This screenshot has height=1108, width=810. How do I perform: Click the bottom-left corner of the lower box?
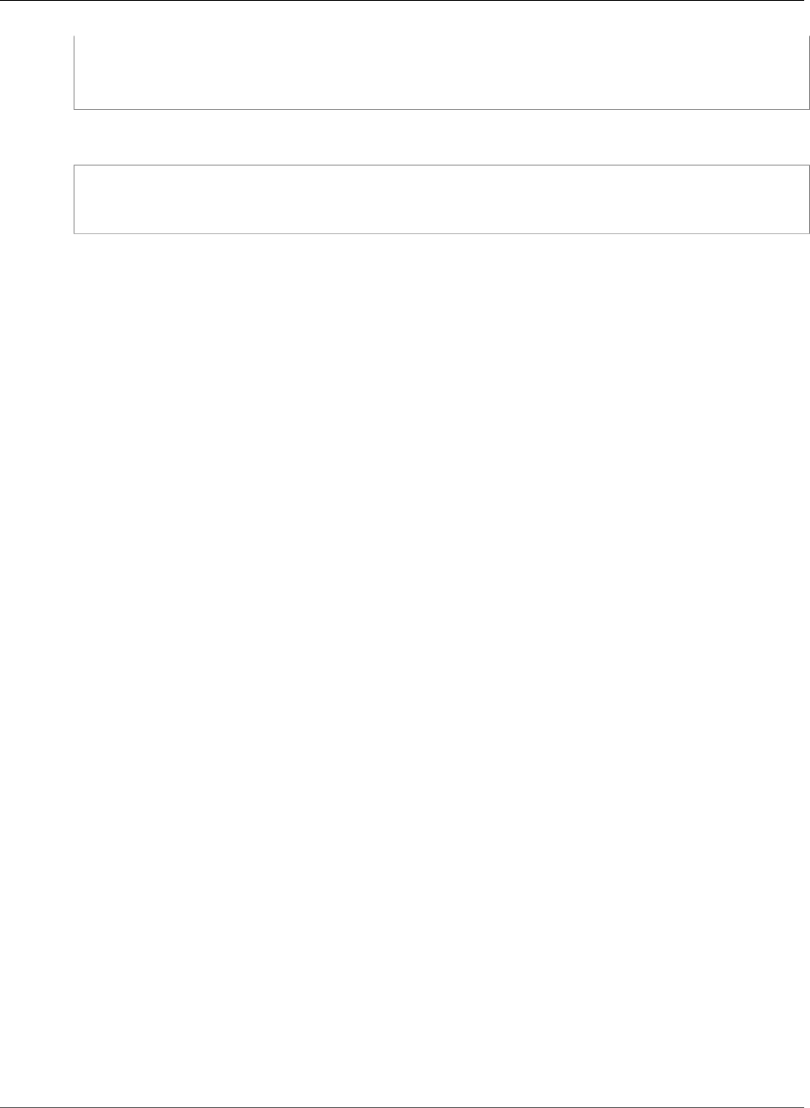pos(74,233)
